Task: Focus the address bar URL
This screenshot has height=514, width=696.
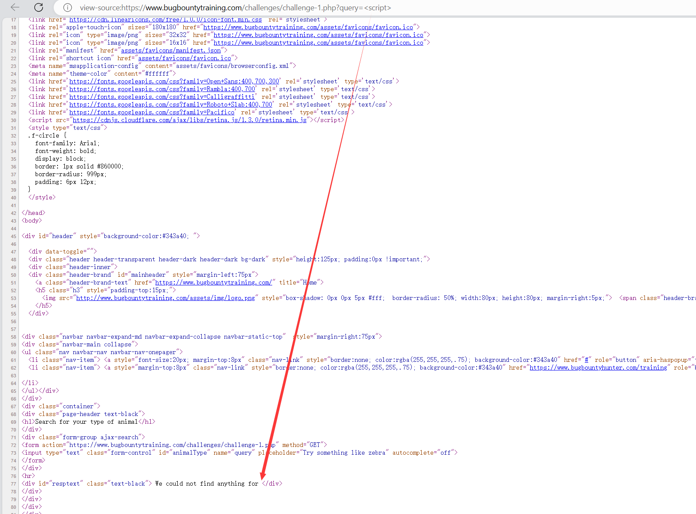Action: click(235, 8)
